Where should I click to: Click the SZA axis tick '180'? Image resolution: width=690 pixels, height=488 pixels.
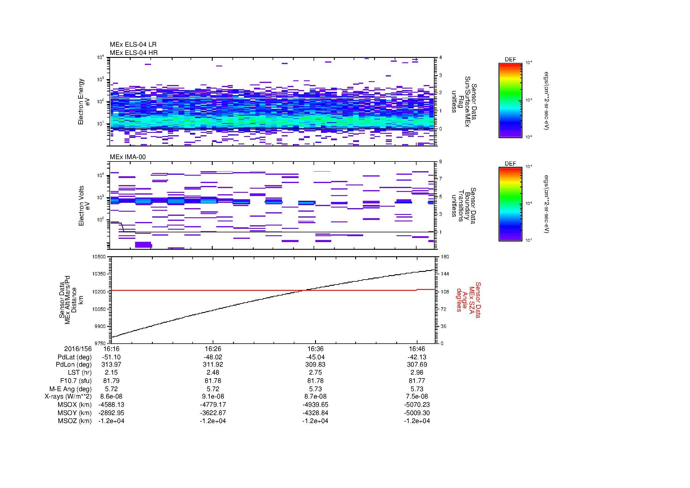click(x=445, y=257)
